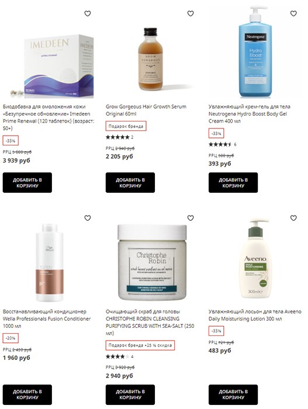Image resolution: width=308 pixels, height=409 pixels.
Task: Add Grow Gorgeous serum to cart
Action: [130, 182]
